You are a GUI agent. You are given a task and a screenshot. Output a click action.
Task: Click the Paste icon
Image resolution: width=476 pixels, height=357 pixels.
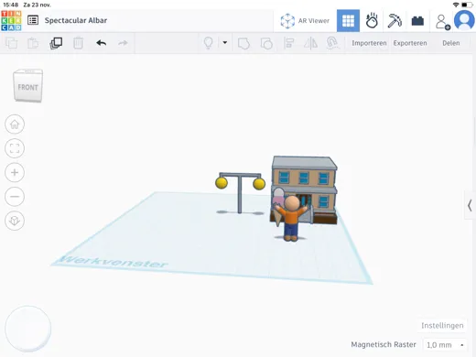(33, 43)
